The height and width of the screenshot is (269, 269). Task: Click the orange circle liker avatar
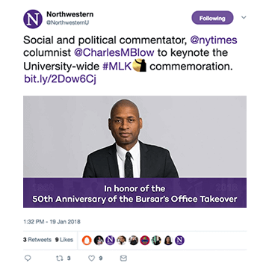tap(87, 241)
